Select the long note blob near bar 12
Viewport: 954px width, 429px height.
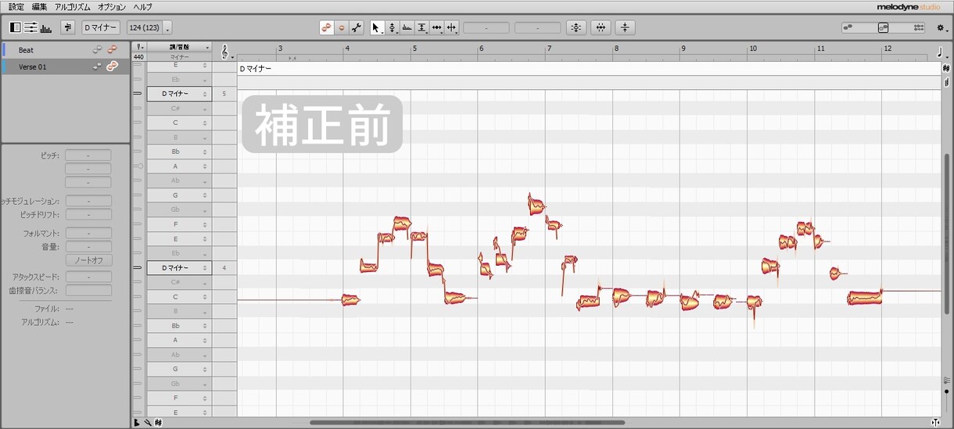(x=865, y=298)
